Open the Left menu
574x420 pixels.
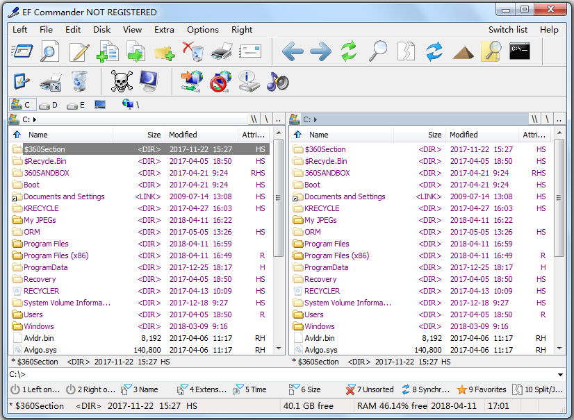click(19, 30)
